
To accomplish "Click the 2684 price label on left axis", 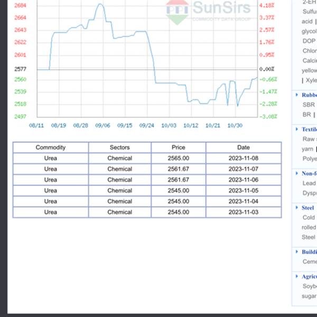I will click(x=20, y=5).
